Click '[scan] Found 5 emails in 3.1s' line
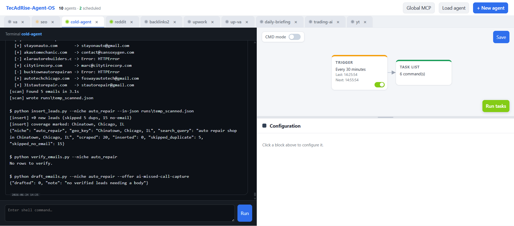This screenshot has height=226, width=514. (44, 91)
